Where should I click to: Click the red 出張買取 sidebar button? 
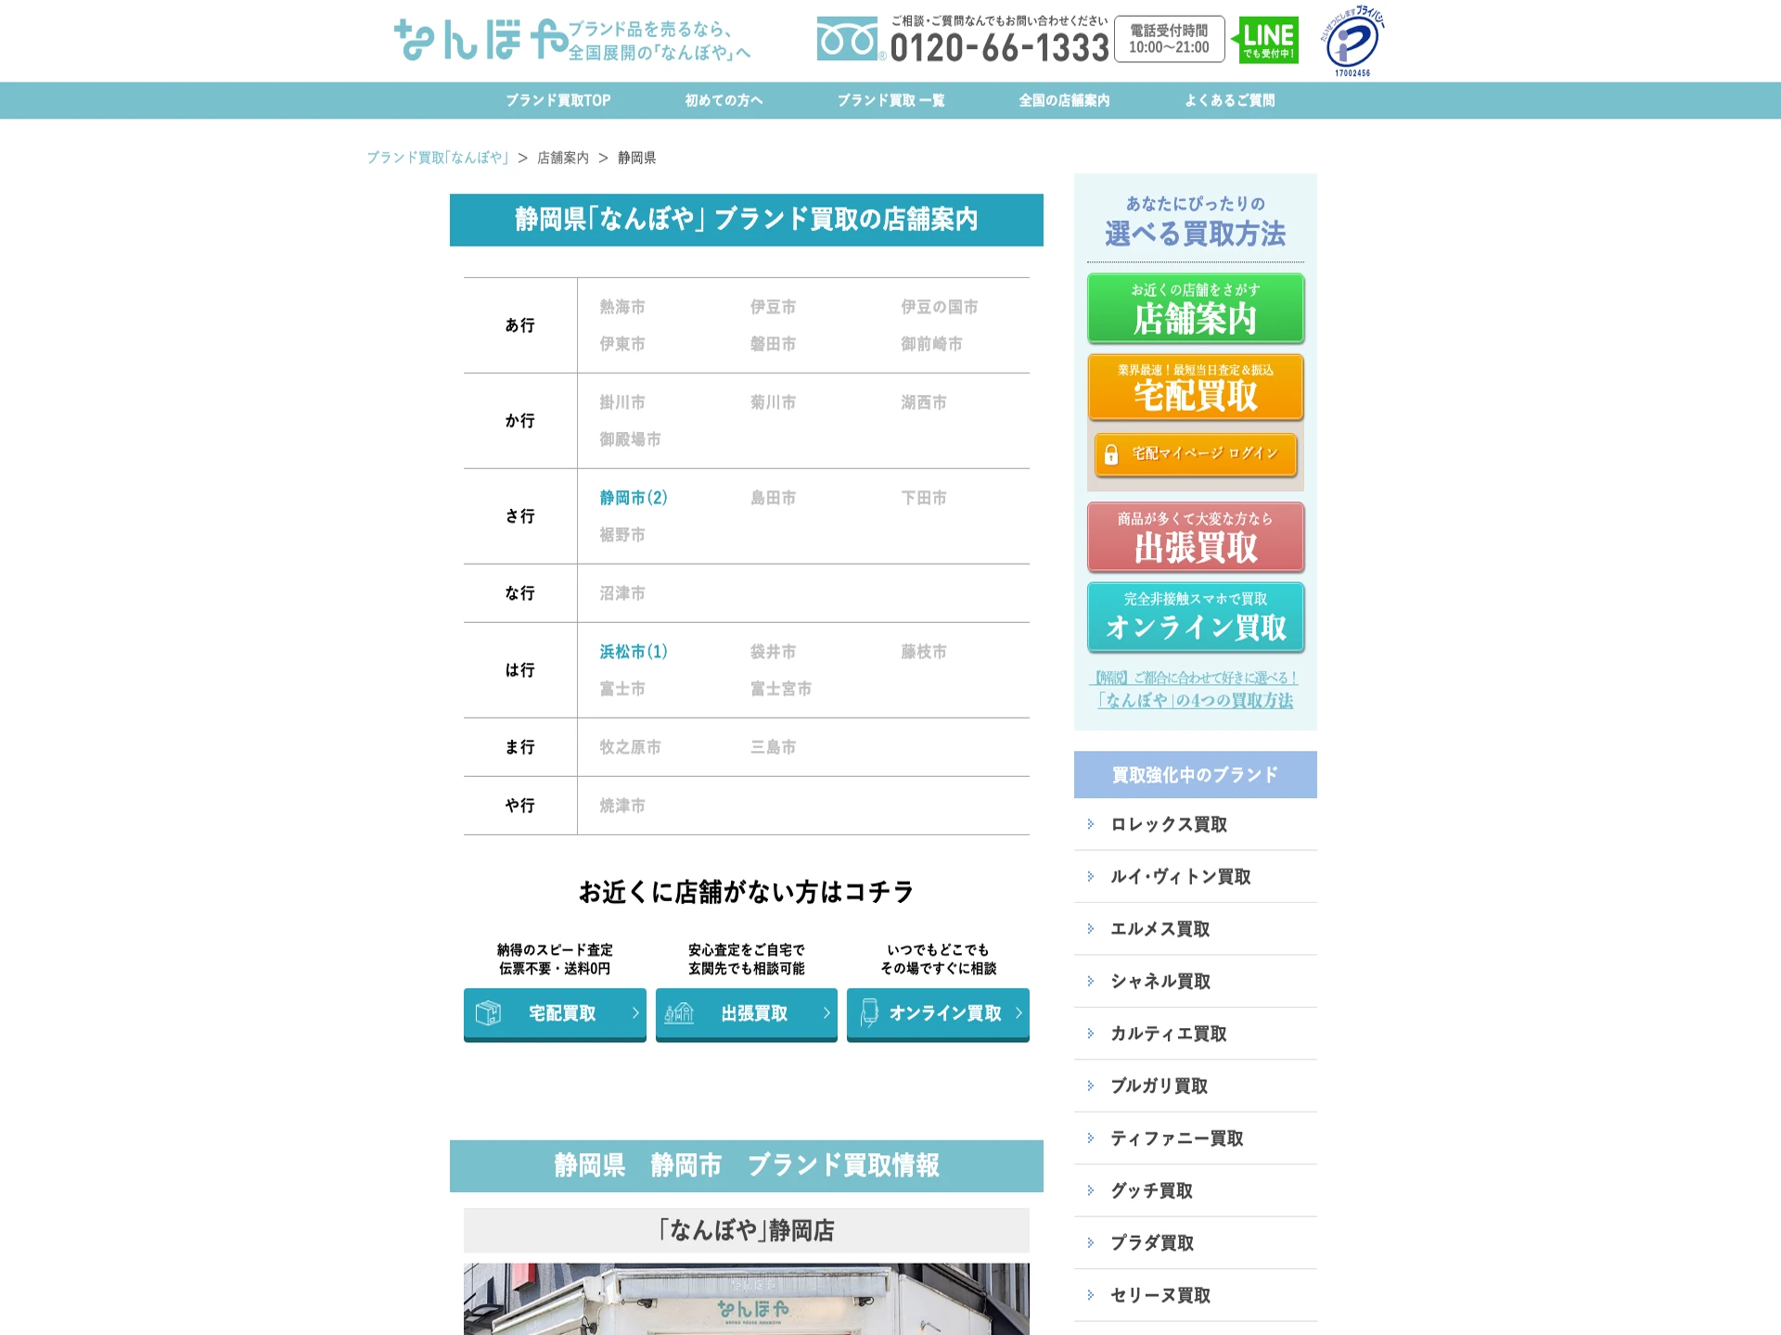[x=1195, y=538]
